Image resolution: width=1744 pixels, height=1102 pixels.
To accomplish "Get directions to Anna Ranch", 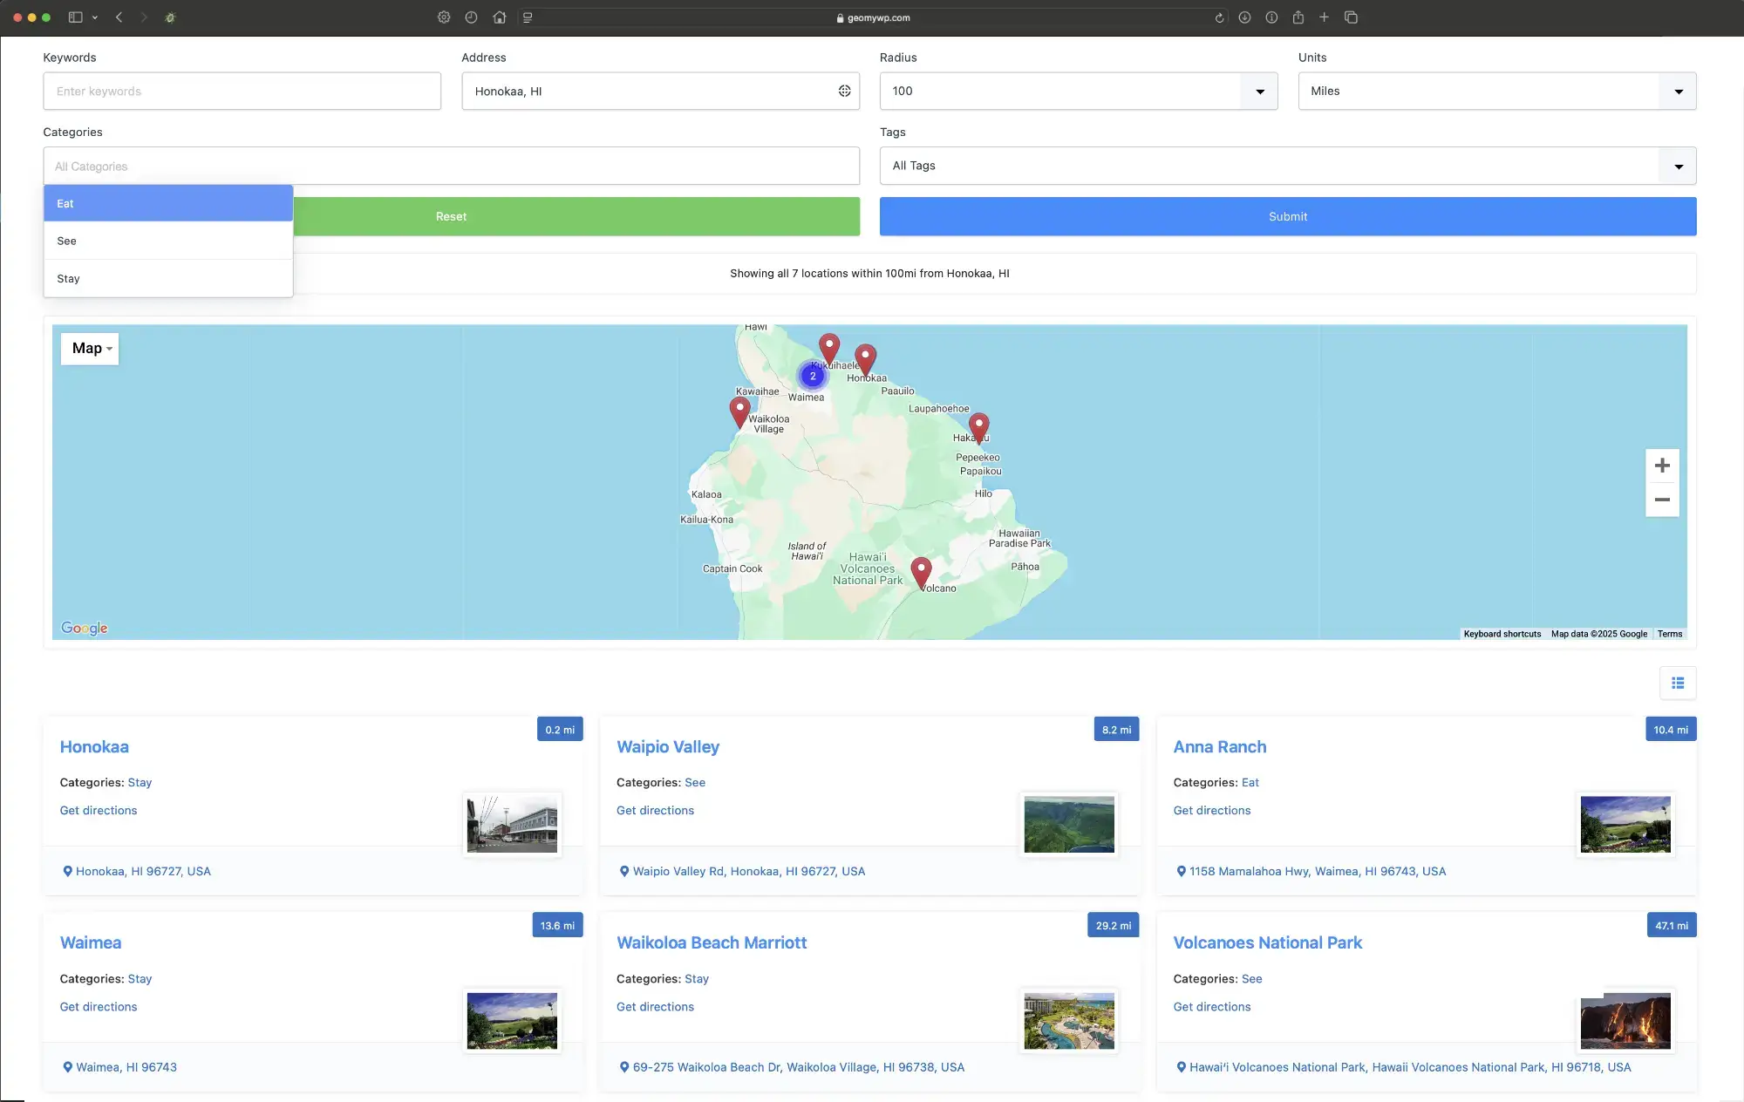I will point(1212,810).
